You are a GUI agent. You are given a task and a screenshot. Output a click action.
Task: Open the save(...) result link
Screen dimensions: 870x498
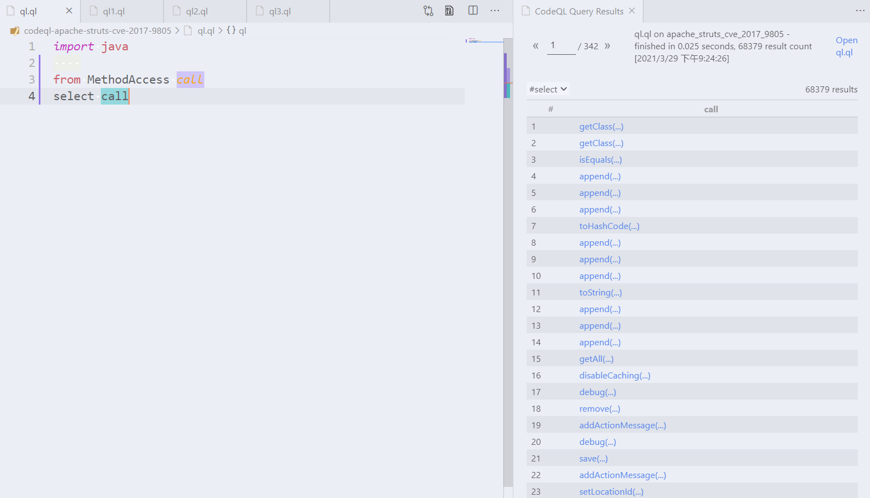coord(594,459)
